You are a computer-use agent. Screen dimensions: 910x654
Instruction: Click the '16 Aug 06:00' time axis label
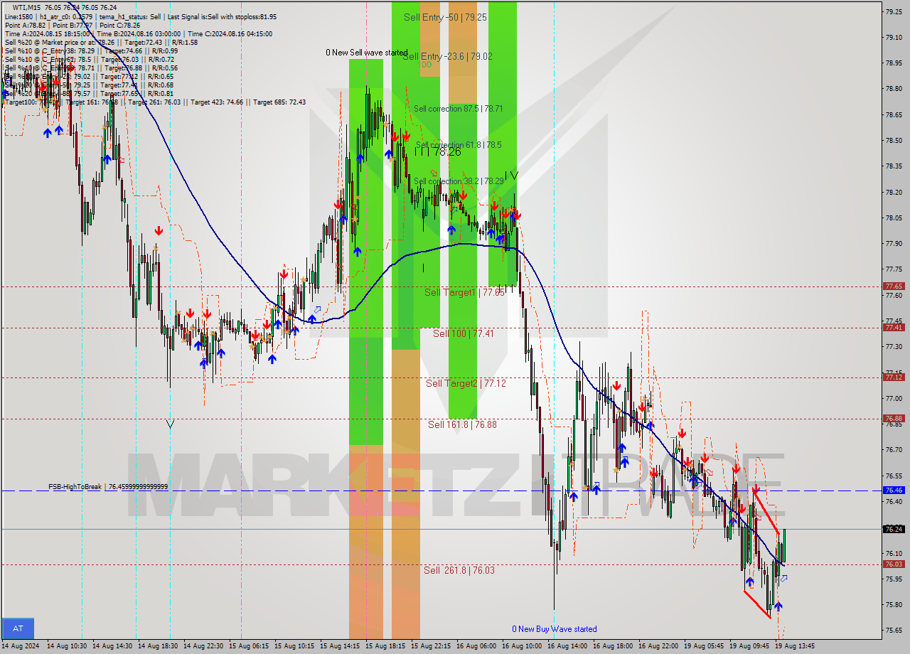tap(476, 646)
